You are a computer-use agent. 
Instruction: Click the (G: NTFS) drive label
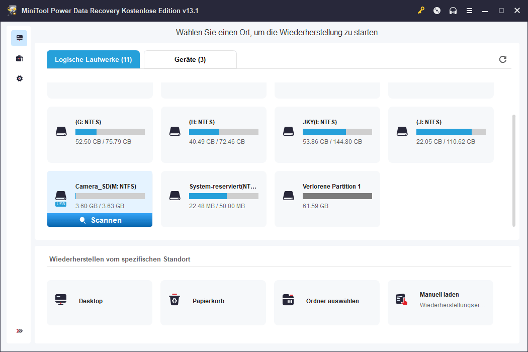point(88,122)
